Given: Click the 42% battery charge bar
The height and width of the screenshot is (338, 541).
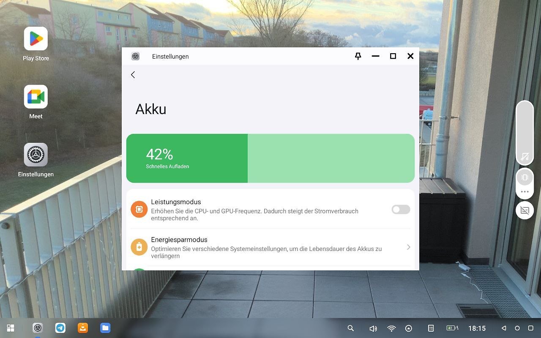Looking at the screenshot, I should click(x=270, y=158).
